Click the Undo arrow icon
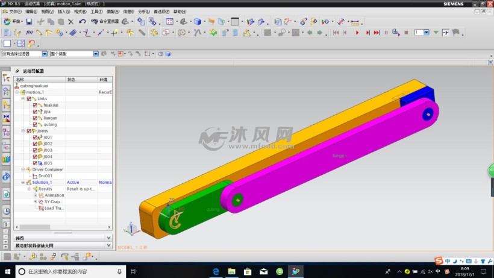The image size is (494, 278). point(82,21)
